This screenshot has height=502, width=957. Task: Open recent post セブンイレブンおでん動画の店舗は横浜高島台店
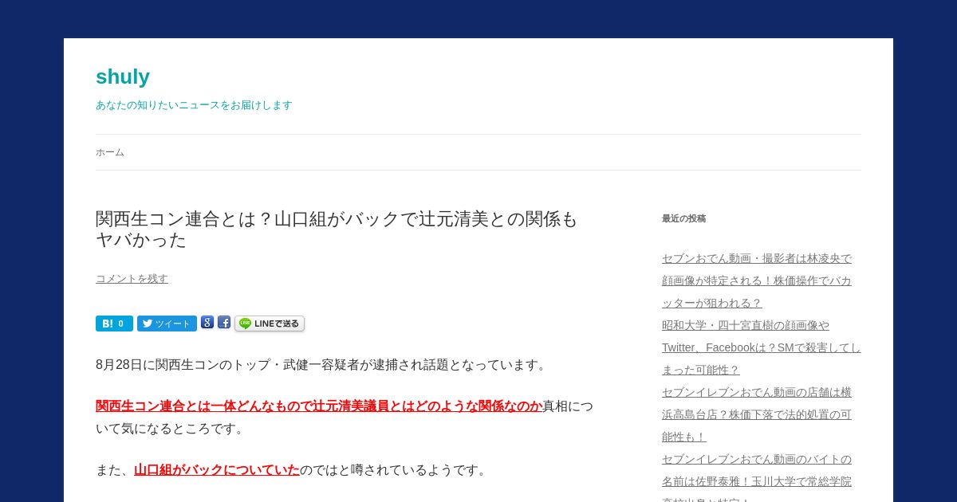[757, 414]
